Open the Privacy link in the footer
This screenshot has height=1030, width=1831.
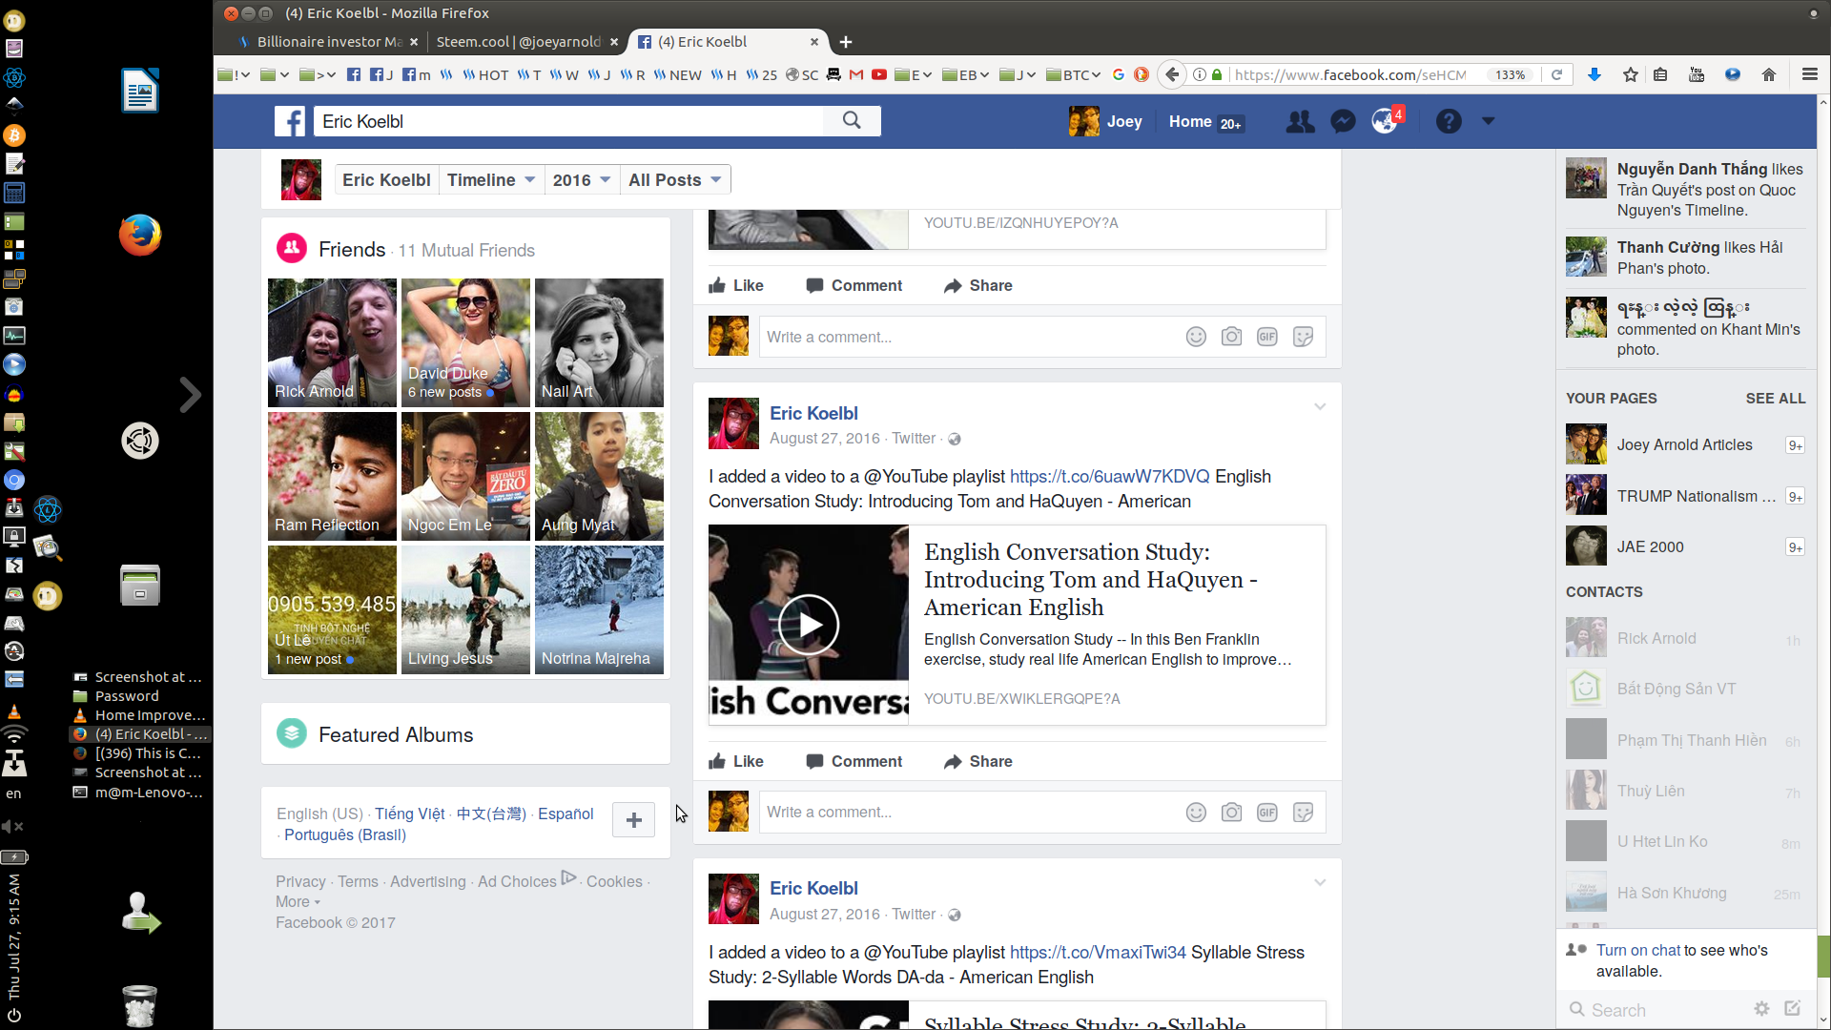(299, 881)
